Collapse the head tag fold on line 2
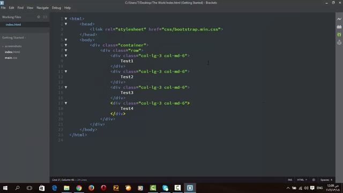This screenshot has height=193, width=343. click(x=66, y=24)
